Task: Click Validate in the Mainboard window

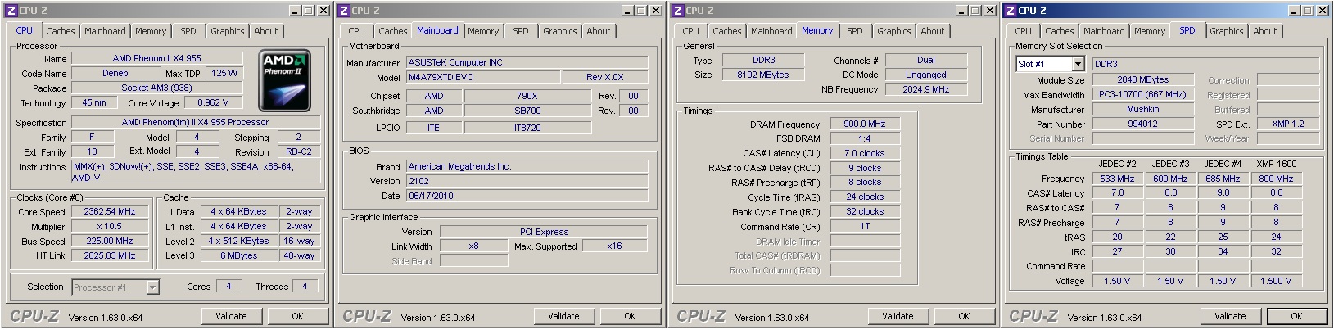Action: [x=563, y=316]
